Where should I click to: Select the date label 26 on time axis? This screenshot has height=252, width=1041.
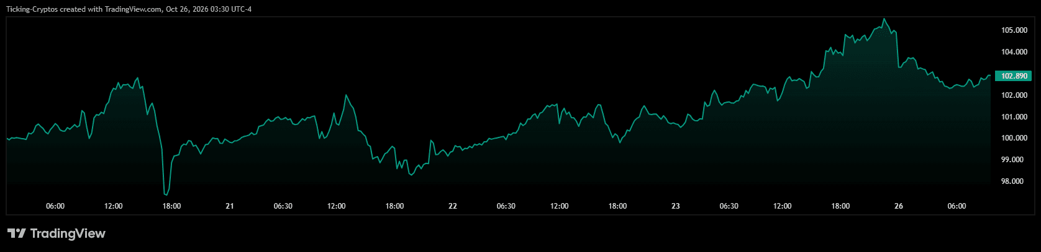(899, 206)
